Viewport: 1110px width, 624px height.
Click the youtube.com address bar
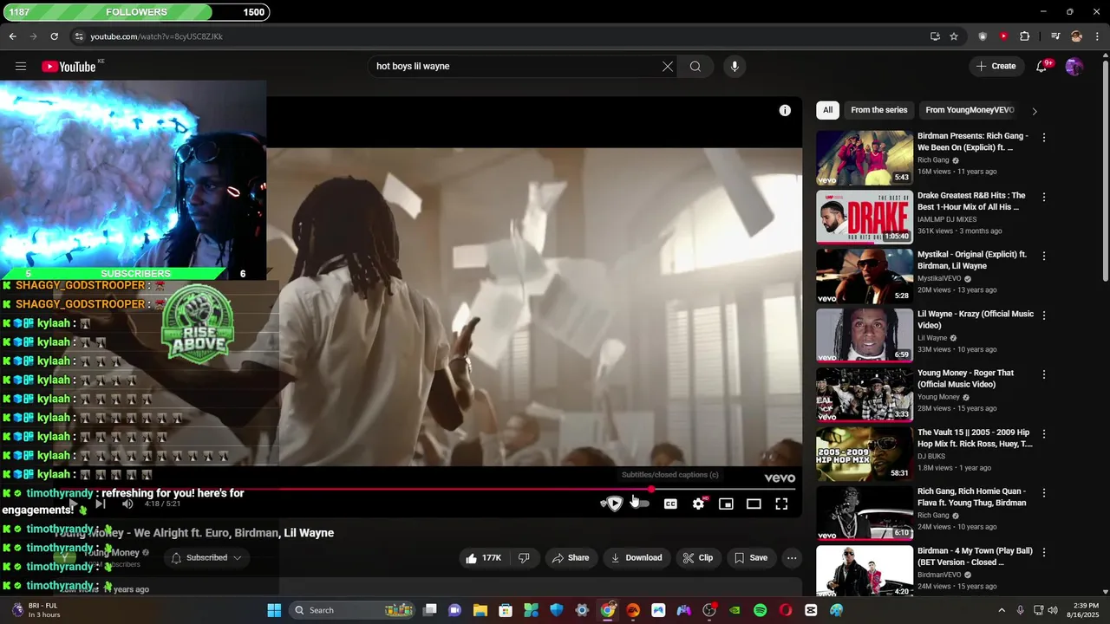494,36
